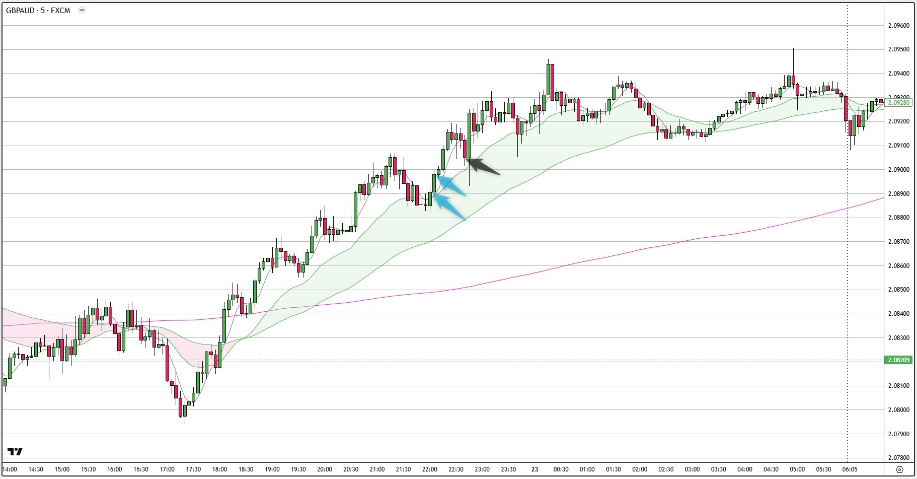
Task: Click the 14:00 time axis label
Action: click(x=10, y=469)
